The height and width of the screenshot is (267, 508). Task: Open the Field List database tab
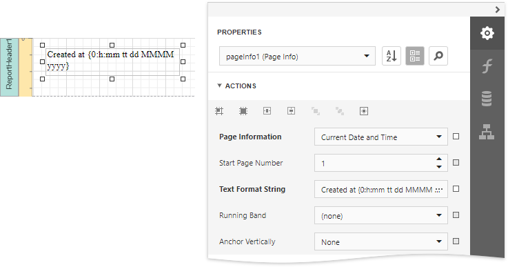click(487, 99)
